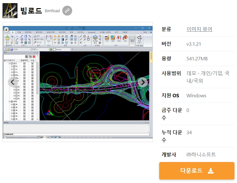Viewport: 237px width, 183px height.
Task: Expand the 식 tree node
Action: pyautogui.click(x=12, y=69)
